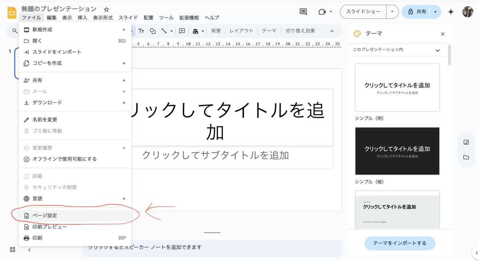Open the 表示 menu
The width and height of the screenshot is (479, 261).
click(67, 18)
